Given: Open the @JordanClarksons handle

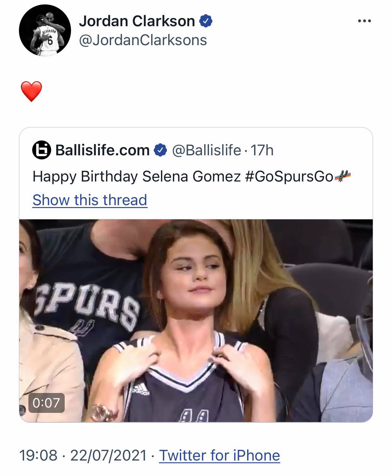Looking at the screenshot, I should [143, 40].
